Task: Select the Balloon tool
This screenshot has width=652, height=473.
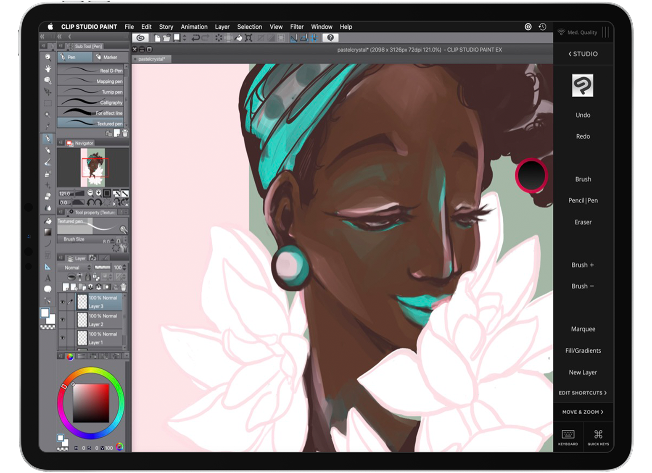Action: [x=48, y=289]
